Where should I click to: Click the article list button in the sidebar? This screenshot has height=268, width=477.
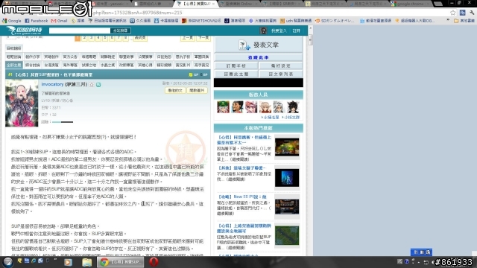point(280,74)
